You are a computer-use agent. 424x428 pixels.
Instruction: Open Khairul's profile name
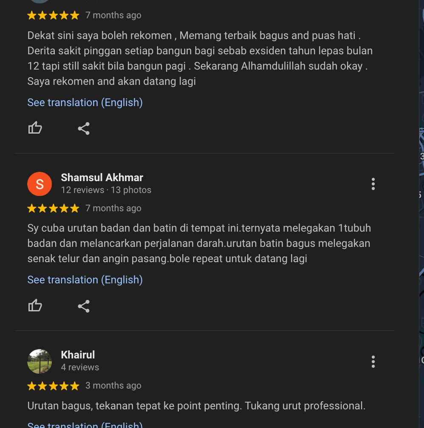[78, 355]
